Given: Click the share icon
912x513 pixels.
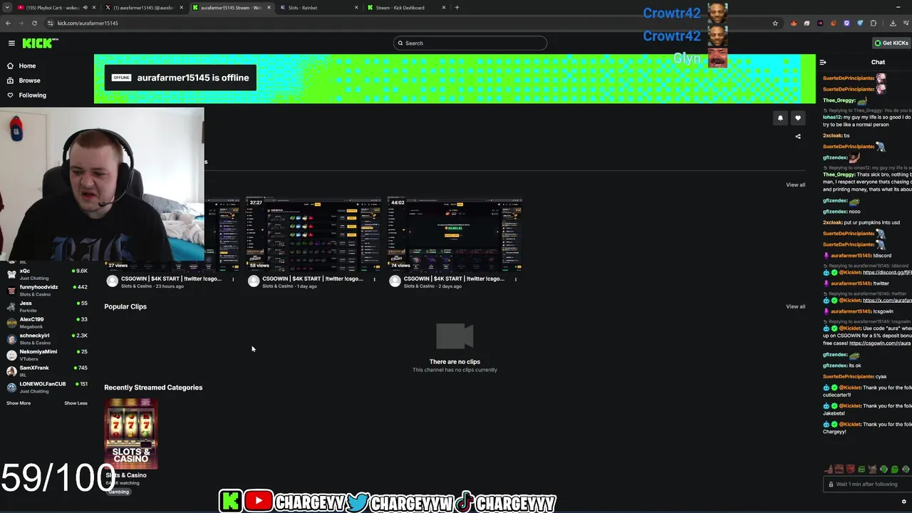Looking at the screenshot, I should coord(798,136).
